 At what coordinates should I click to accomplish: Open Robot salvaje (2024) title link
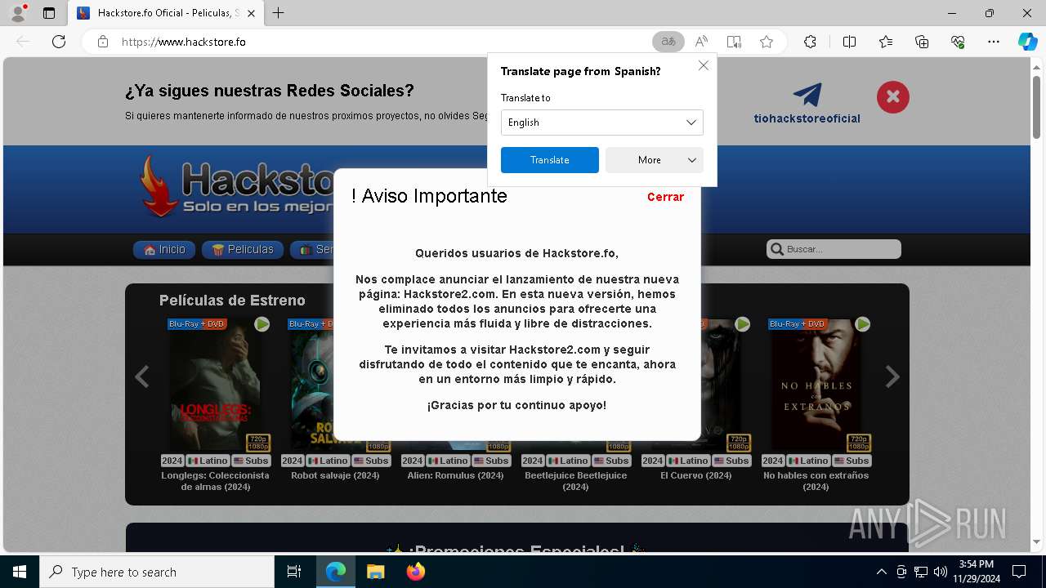pyautogui.click(x=335, y=475)
